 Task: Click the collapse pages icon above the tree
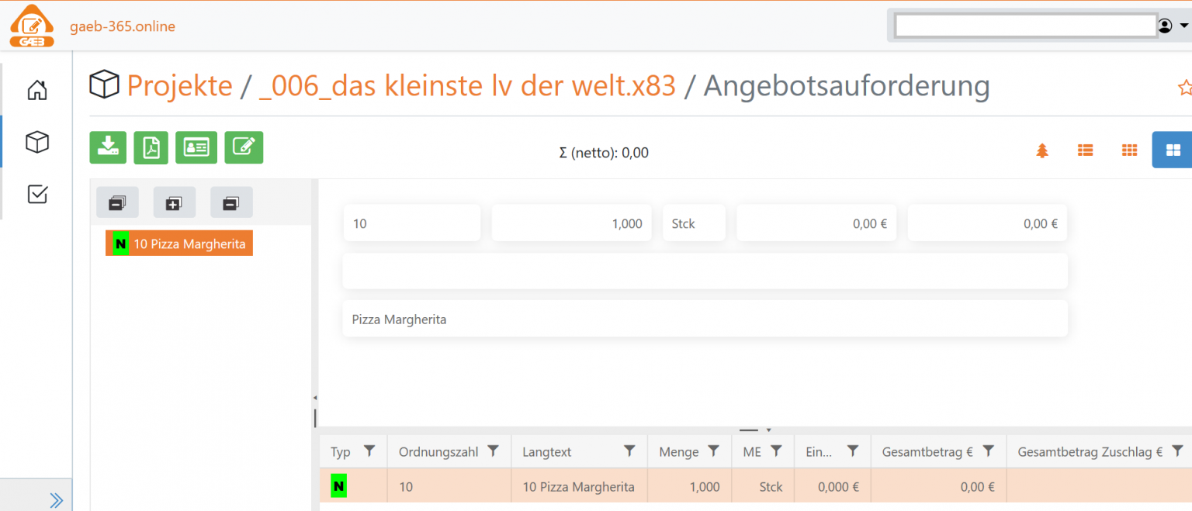117,202
